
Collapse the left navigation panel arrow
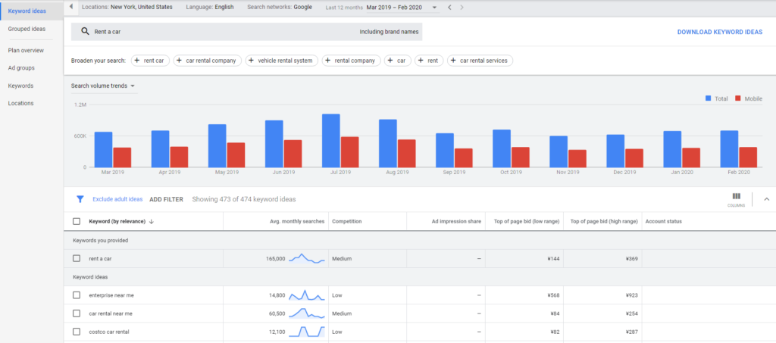pos(70,7)
